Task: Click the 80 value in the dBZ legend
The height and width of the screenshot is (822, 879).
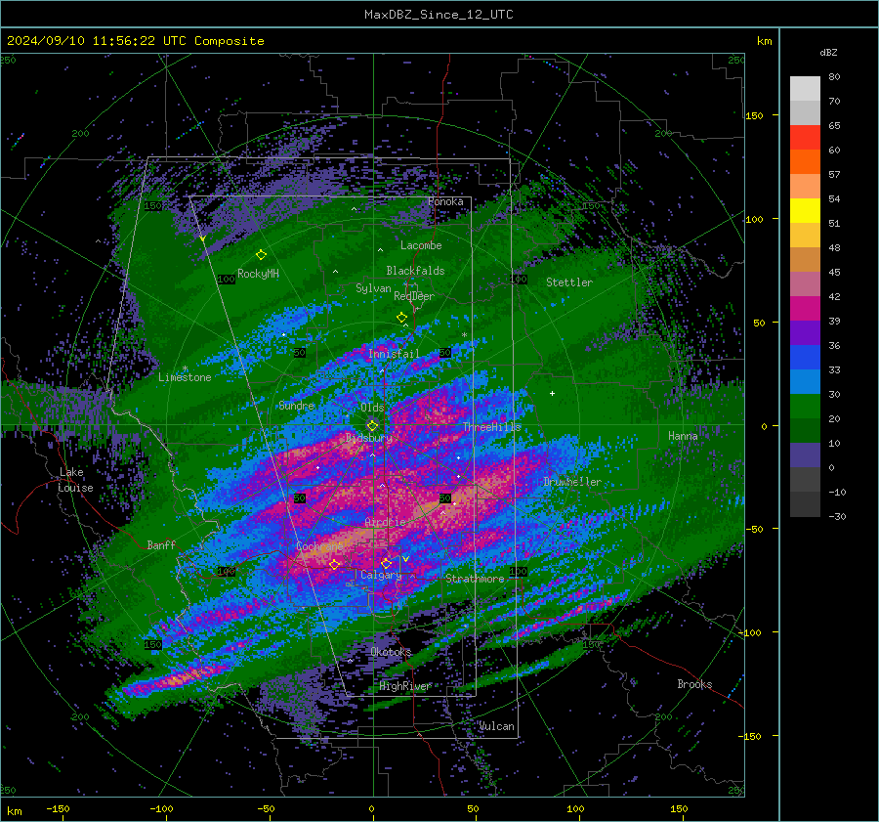Action: pyautogui.click(x=834, y=77)
